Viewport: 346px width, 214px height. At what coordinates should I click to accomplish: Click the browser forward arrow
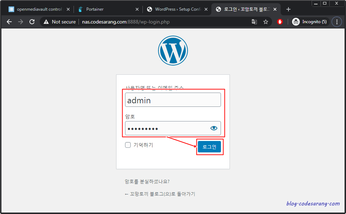click(x=21, y=22)
